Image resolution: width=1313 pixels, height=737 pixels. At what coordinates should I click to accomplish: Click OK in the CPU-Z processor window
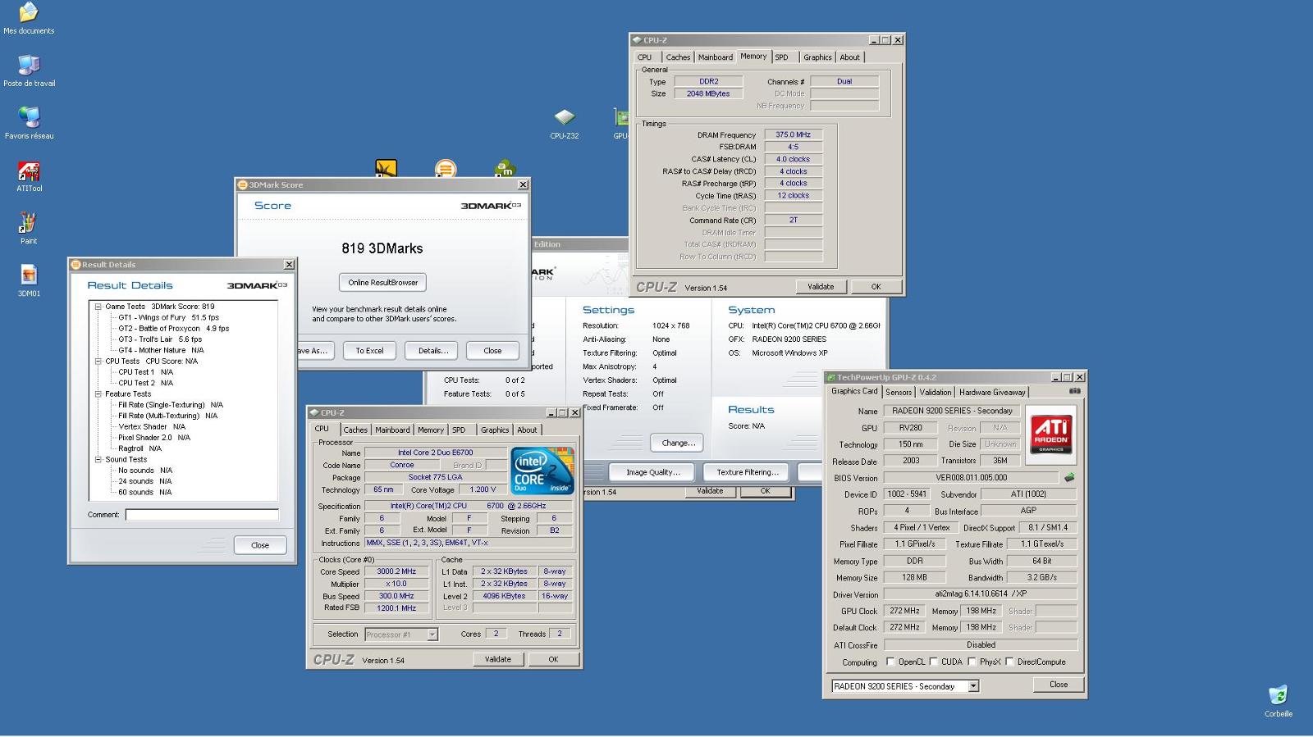[553, 659]
